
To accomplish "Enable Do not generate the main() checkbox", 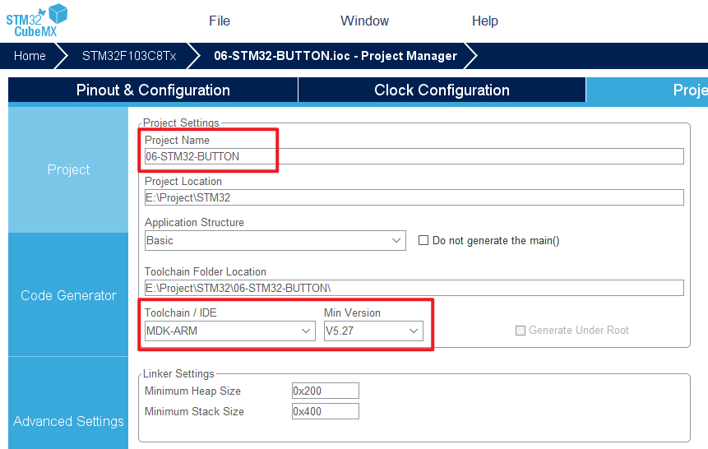I will click(424, 240).
